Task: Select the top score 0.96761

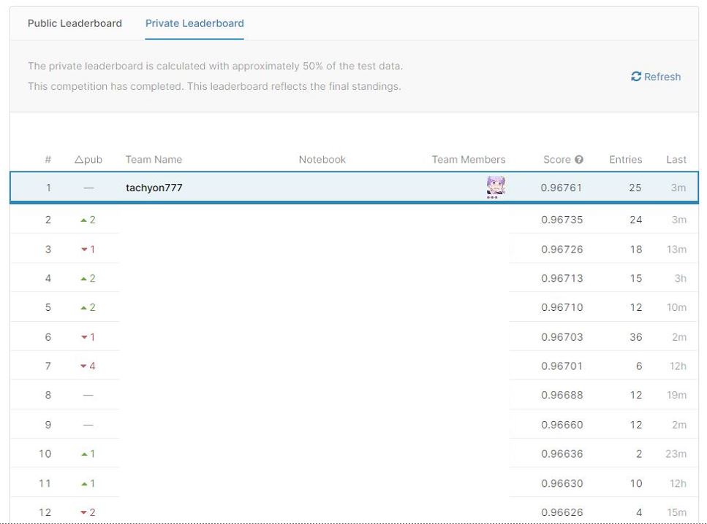Action: 562,188
